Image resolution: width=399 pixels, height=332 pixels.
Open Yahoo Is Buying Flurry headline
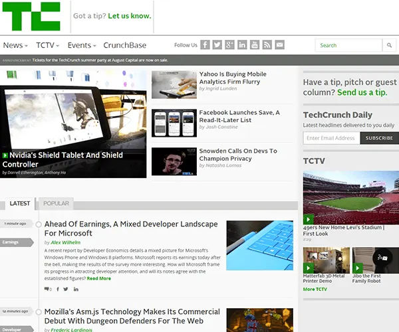click(x=233, y=78)
